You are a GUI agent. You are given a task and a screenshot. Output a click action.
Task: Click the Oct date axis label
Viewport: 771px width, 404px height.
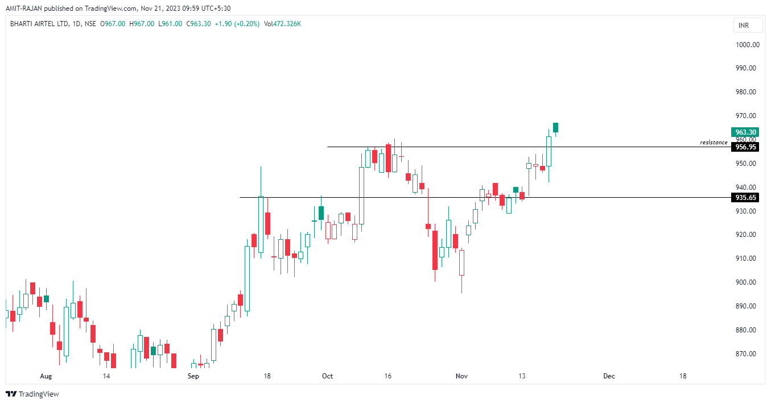[x=327, y=376]
